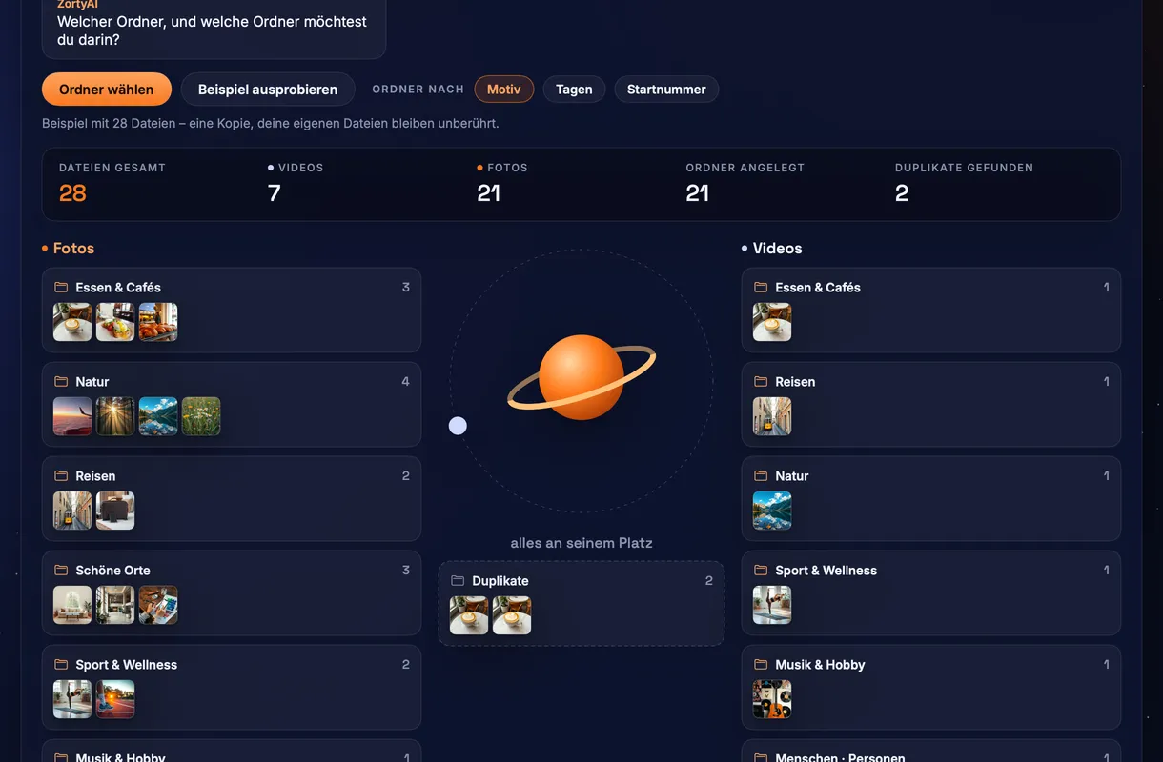Click folder icon of Fotos Schöne Orte
Image resolution: width=1163 pixels, height=762 pixels.
tap(61, 570)
